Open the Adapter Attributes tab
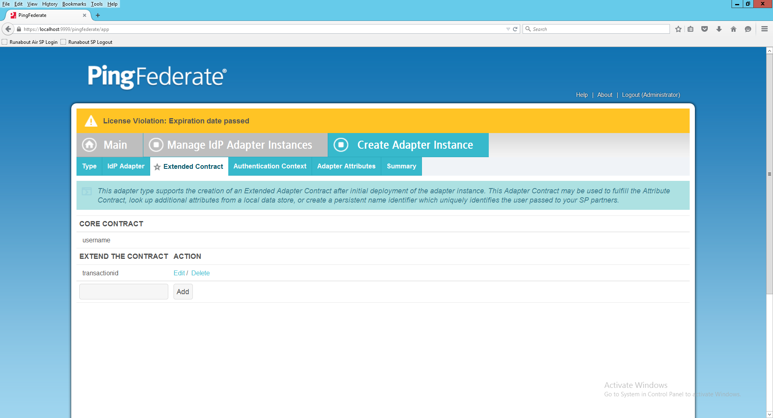 [346, 166]
